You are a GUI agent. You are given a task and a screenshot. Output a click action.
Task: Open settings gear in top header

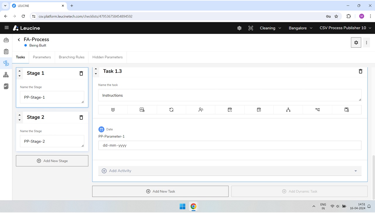(239, 28)
